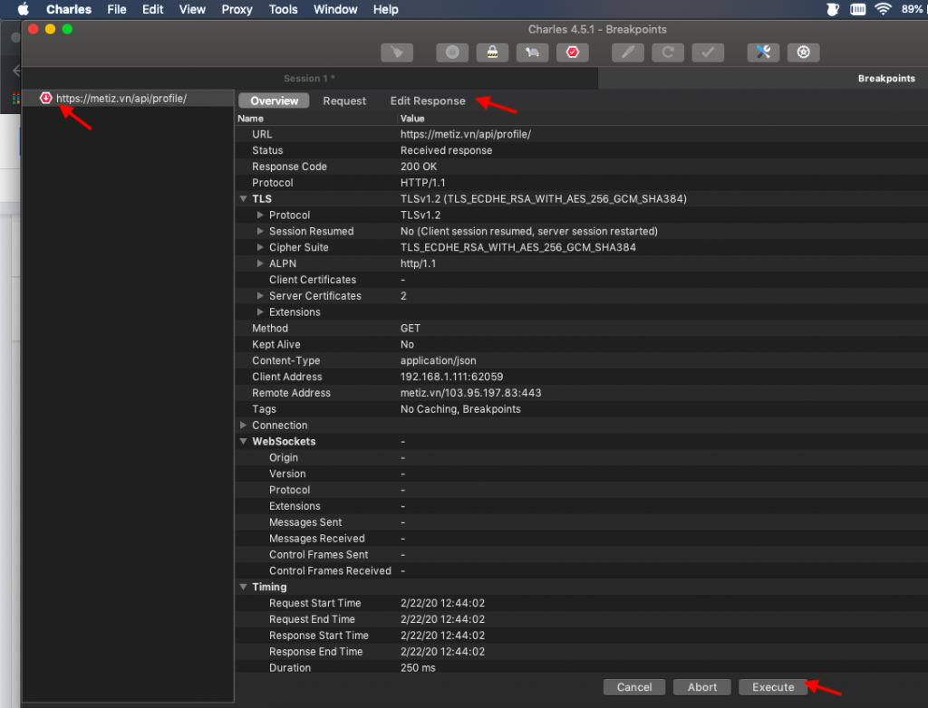
Task: Toggle the Record button in toolbar
Action: tap(452, 53)
